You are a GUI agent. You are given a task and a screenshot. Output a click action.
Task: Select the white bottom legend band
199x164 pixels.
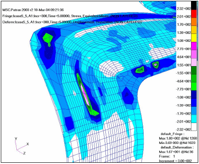click(194, 127)
